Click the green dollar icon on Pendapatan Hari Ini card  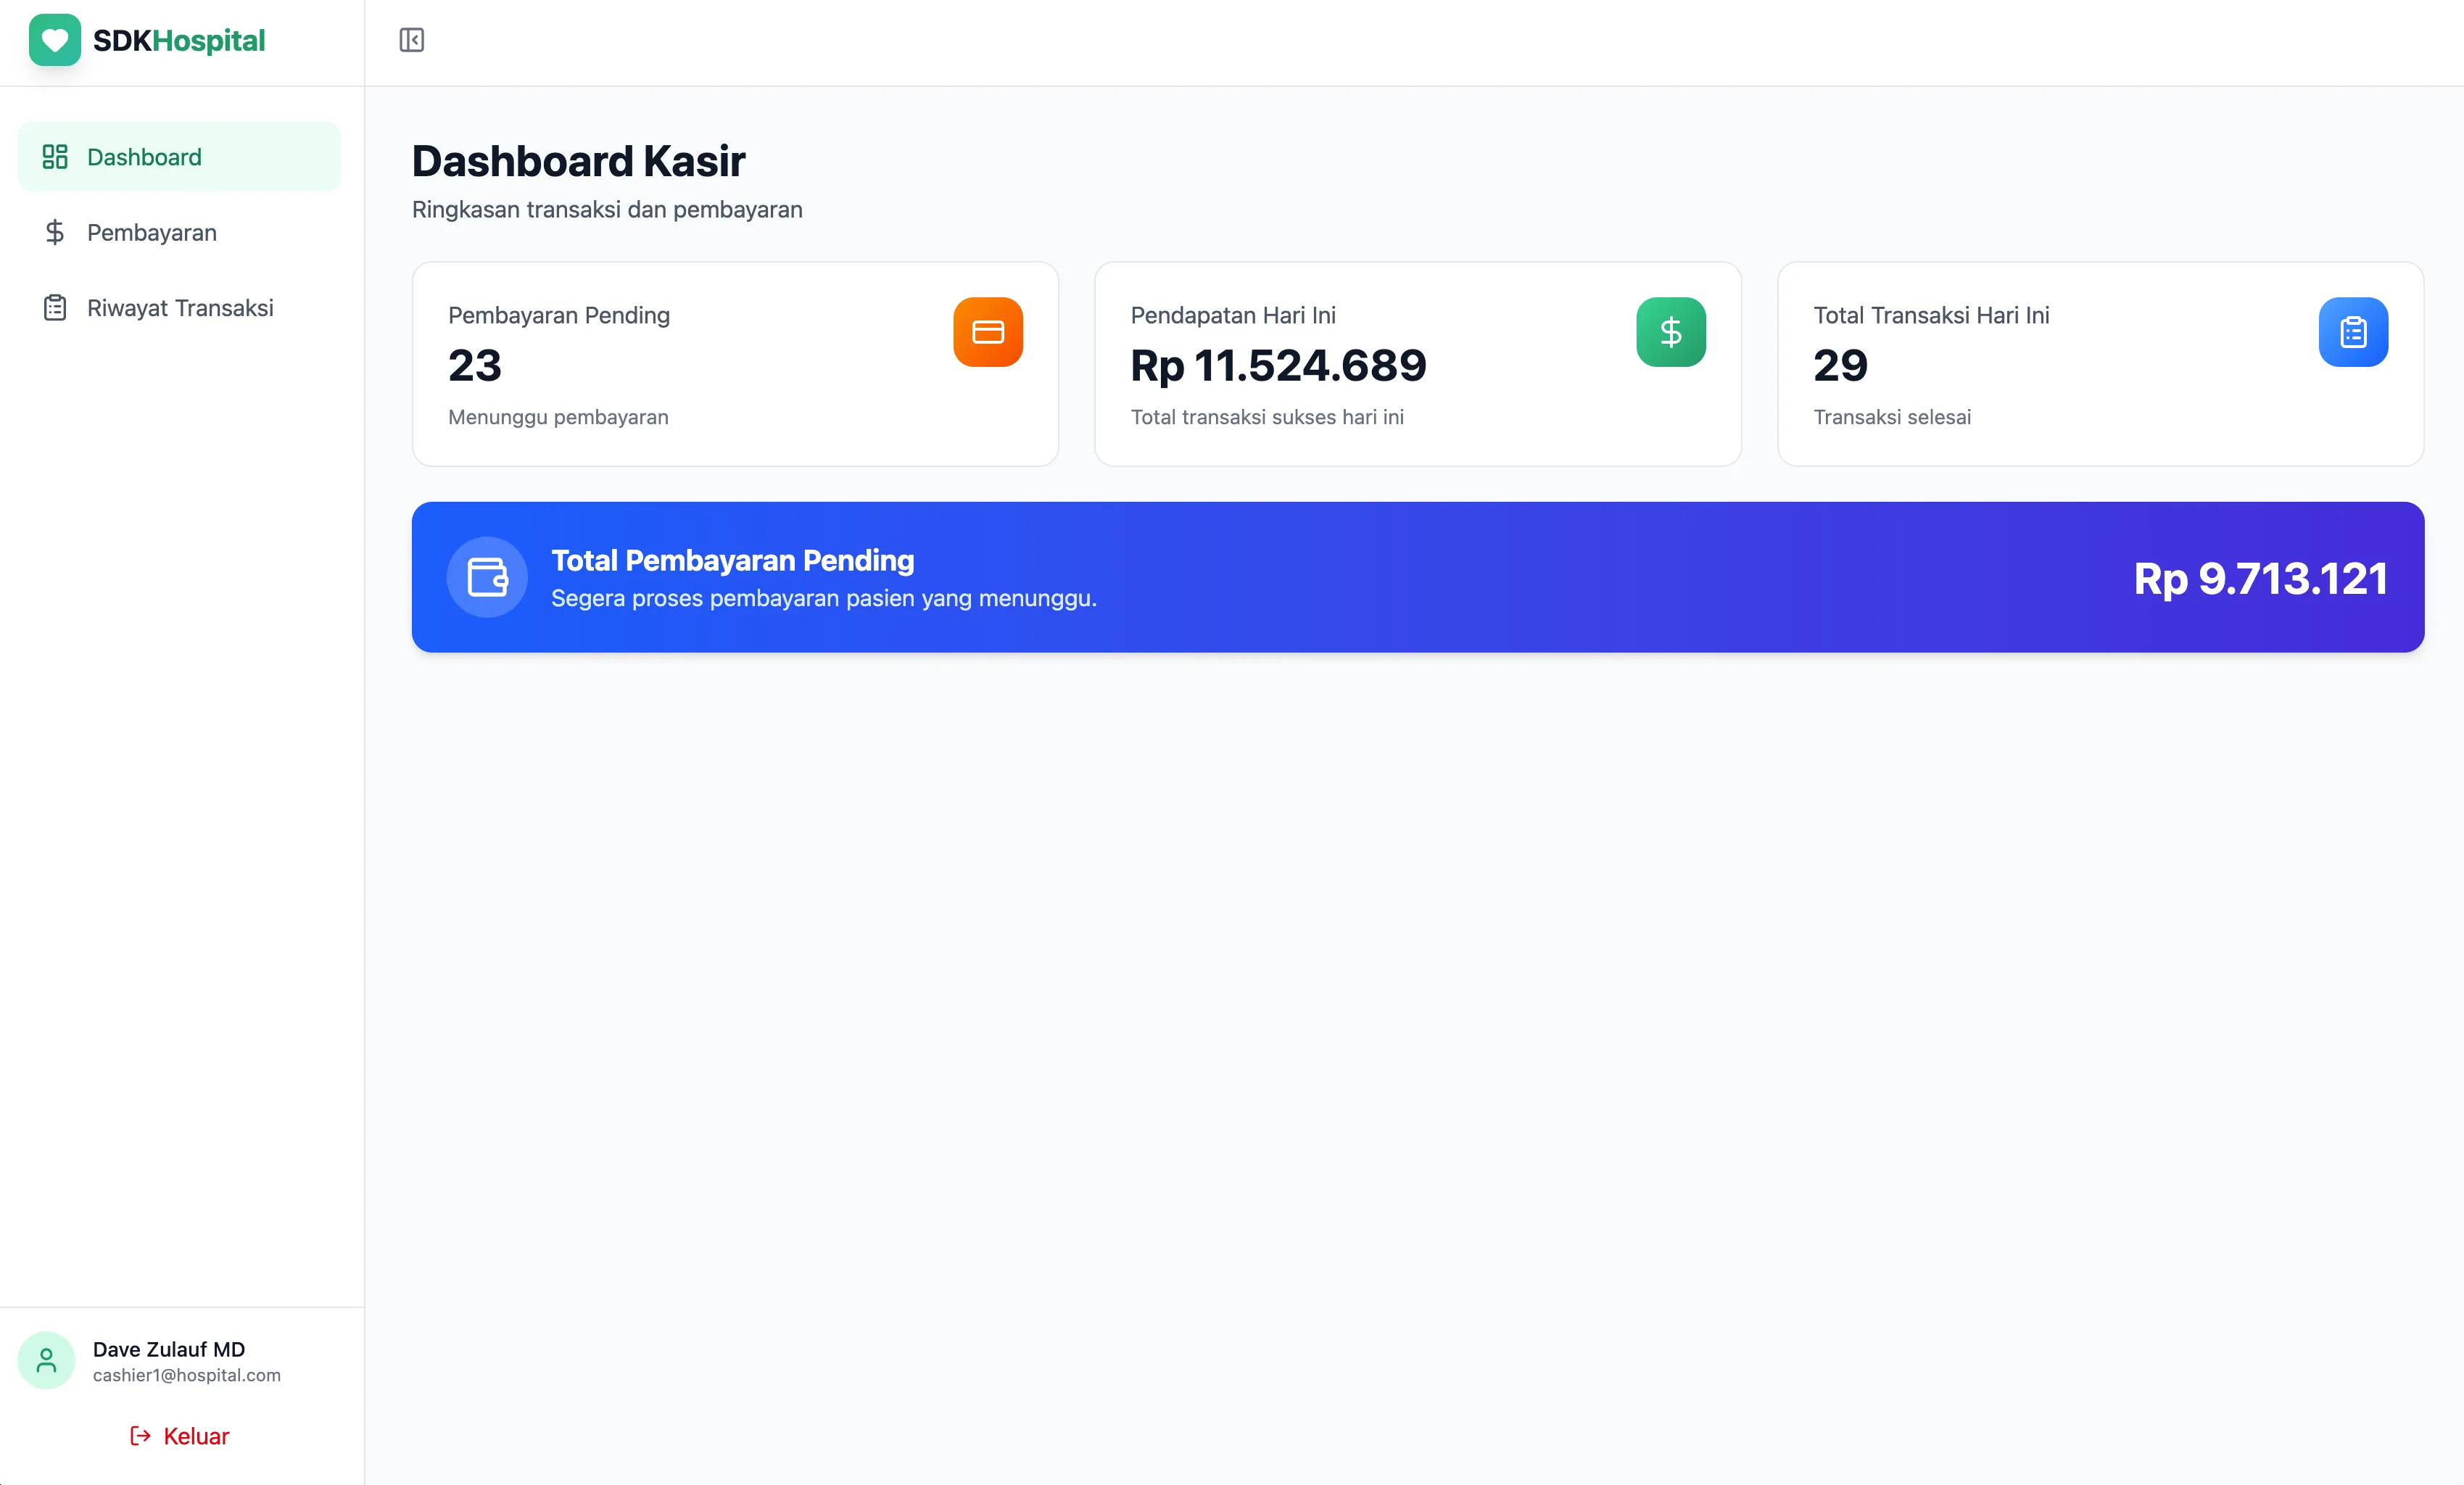point(1671,331)
